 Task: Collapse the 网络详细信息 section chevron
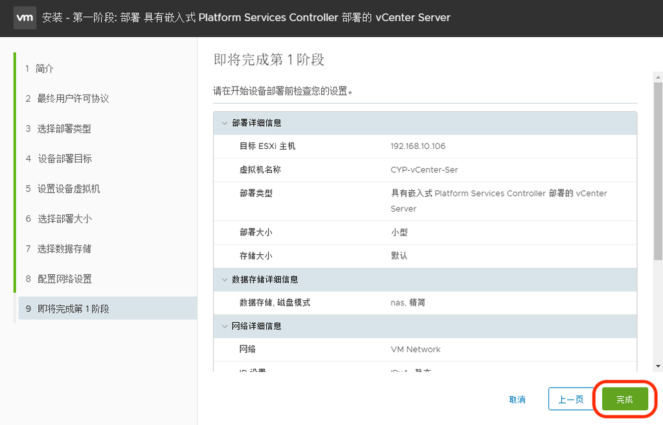(223, 326)
